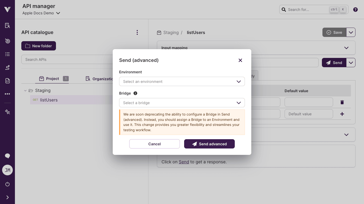The height and width of the screenshot is (204, 364).
Task: Cancel the Send advanced dialog
Action: [154, 144]
